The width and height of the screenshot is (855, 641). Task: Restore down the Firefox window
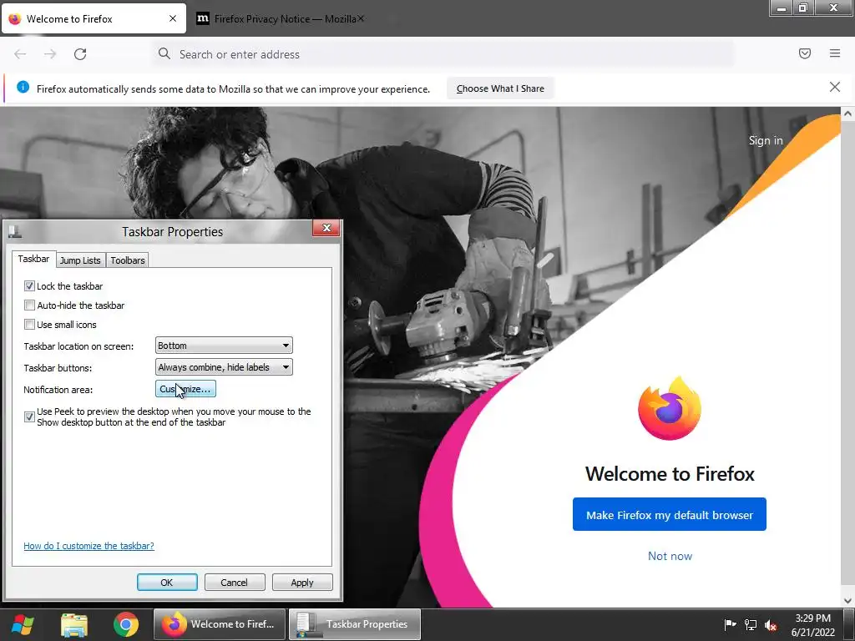click(803, 8)
